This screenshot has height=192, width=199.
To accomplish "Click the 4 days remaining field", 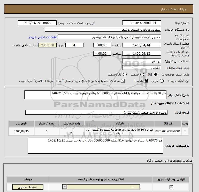I will (74, 45).
